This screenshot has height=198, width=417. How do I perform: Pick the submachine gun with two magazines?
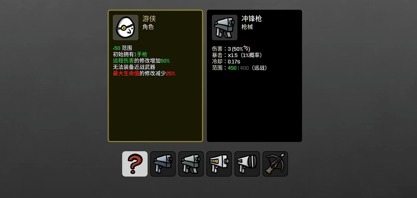[x=191, y=164]
